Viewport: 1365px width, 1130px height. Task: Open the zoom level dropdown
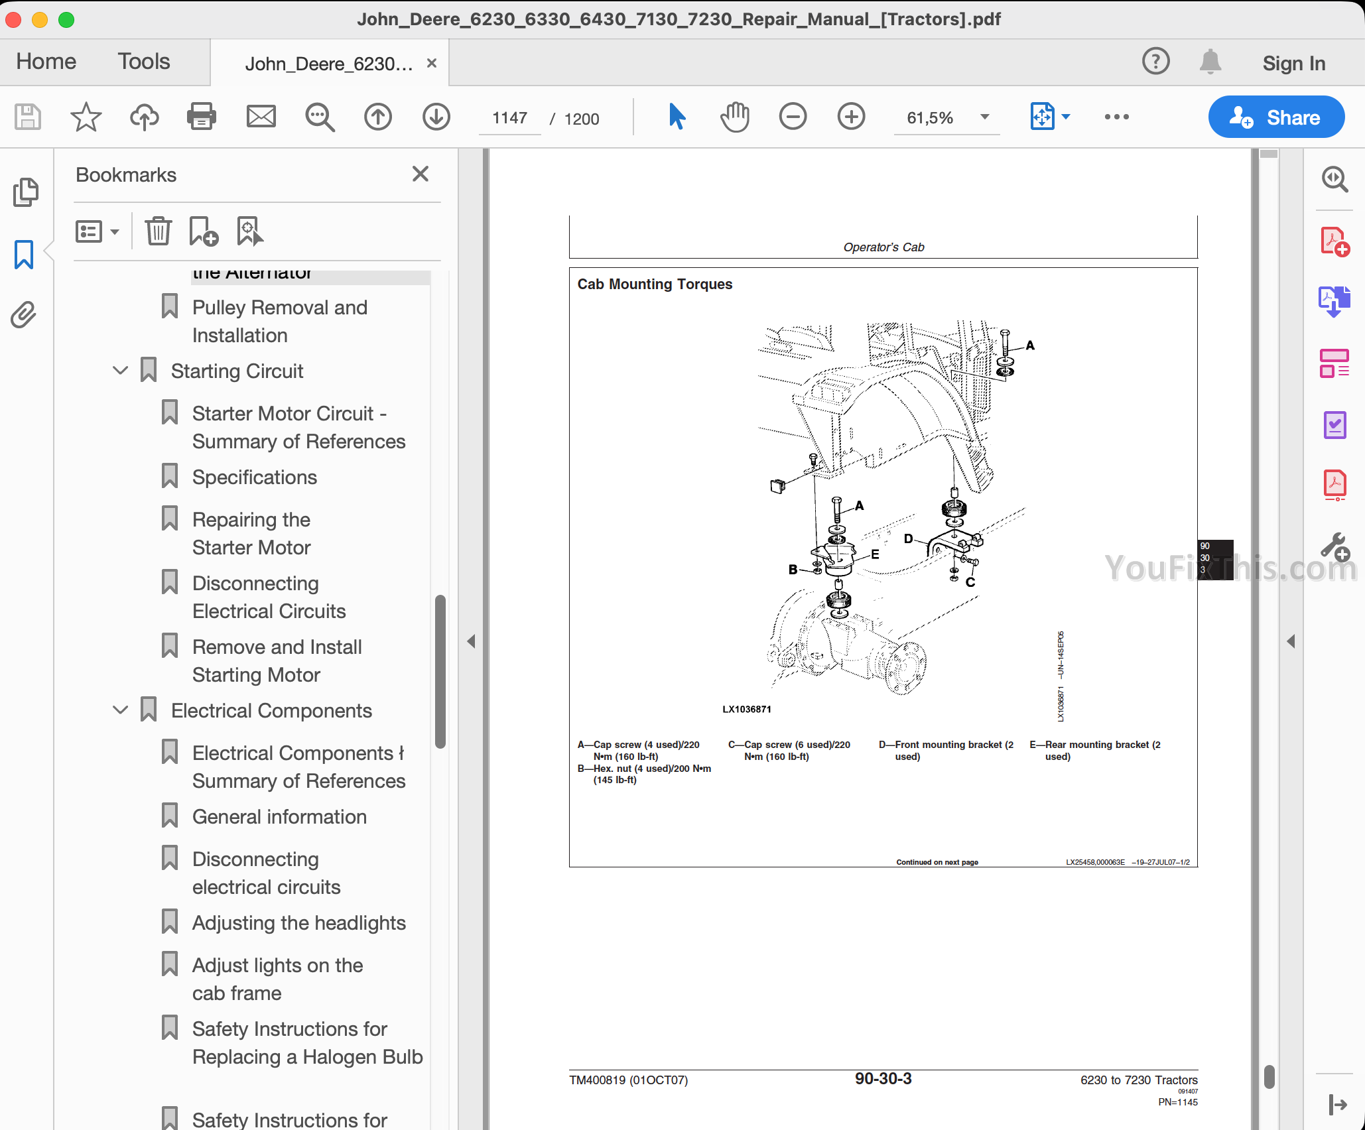[x=985, y=117]
